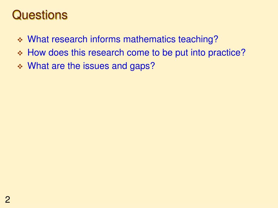Click the word "teaching?" in first bullet
Screen dimensions: 278x208
(x=198, y=40)
